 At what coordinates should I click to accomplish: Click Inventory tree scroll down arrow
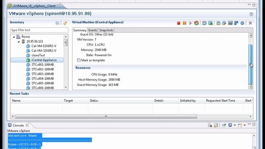(65, 87)
